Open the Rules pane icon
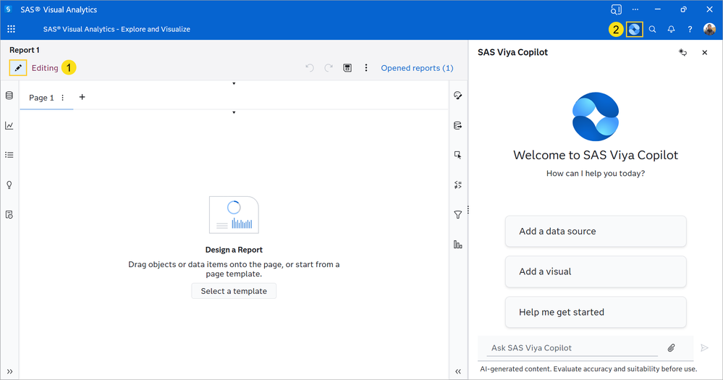The height and width of the screenshot is (380, 723). pos(458,185)
